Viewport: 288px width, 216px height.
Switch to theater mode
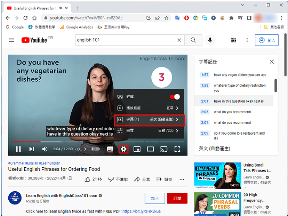150,149
